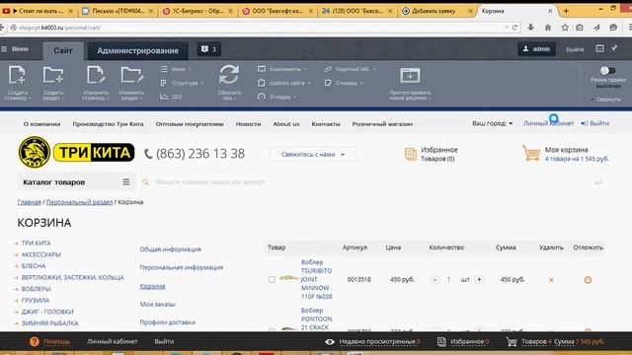Click the Reset cache refresh icon

(229, 75)
